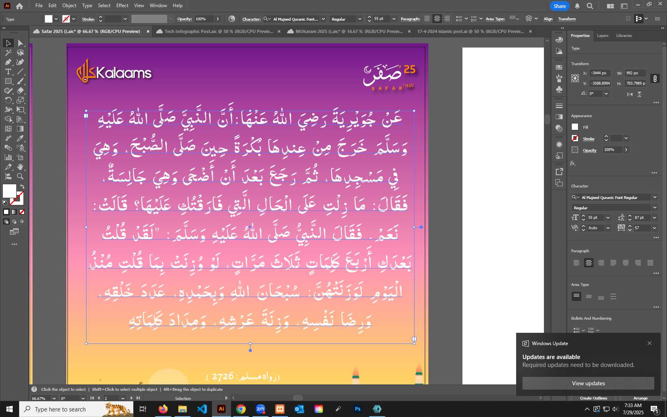Select the Direct Selection tool

click(x=21, y=43)
